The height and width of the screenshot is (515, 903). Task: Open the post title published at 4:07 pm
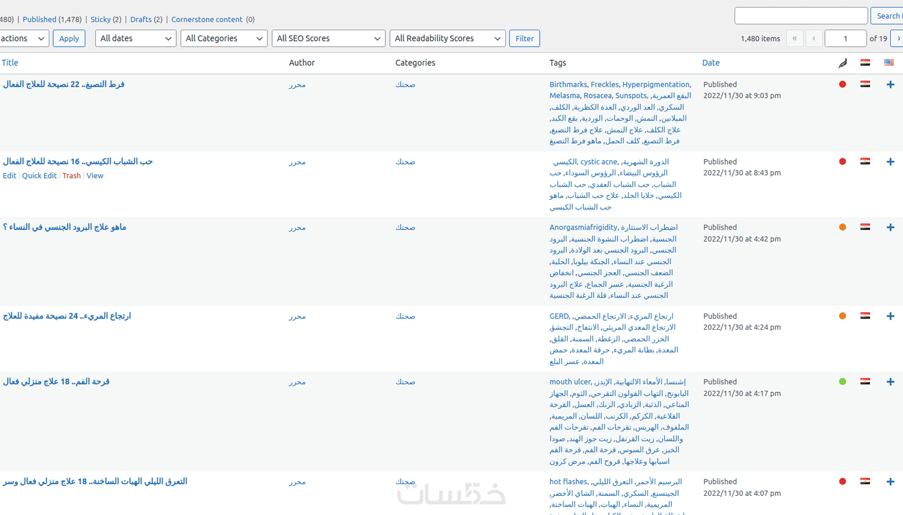click(x=95, y=482)
